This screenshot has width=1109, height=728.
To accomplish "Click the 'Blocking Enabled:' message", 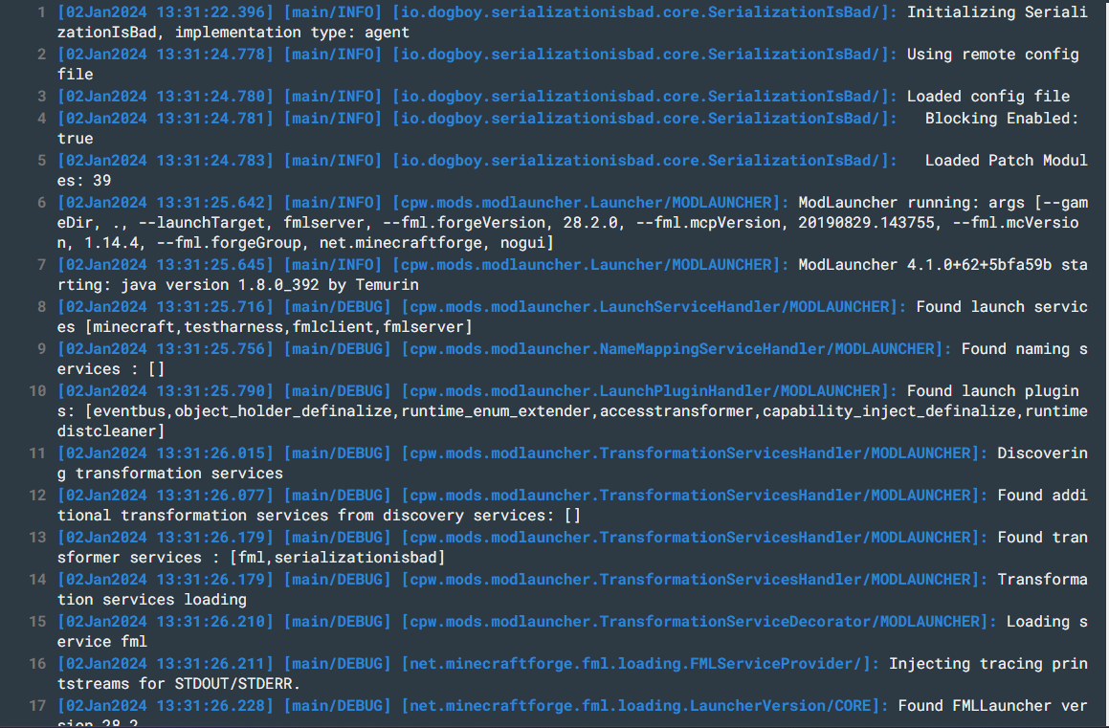I will tap(1002, 118).
